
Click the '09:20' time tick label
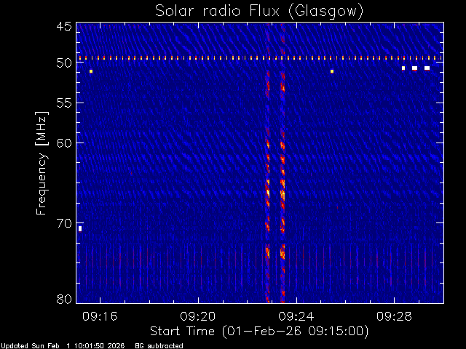pyautogui.click(x=198, y=316)
